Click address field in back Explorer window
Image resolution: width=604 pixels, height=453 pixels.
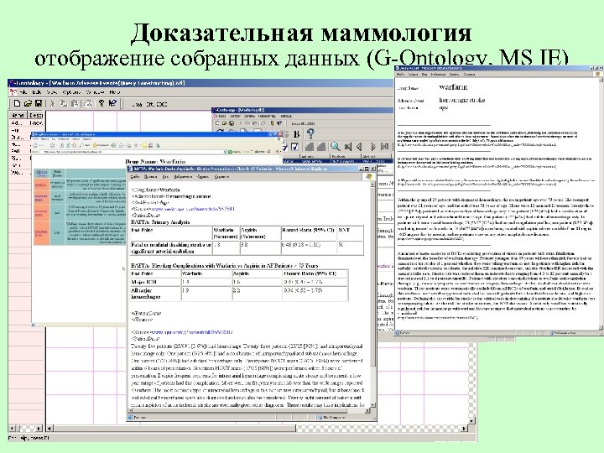133,152
